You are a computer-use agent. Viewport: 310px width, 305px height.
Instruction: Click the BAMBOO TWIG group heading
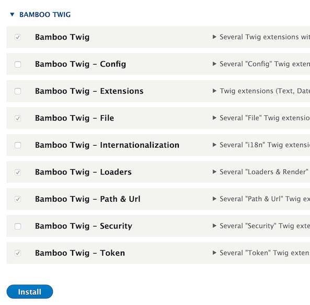(45, 15)
